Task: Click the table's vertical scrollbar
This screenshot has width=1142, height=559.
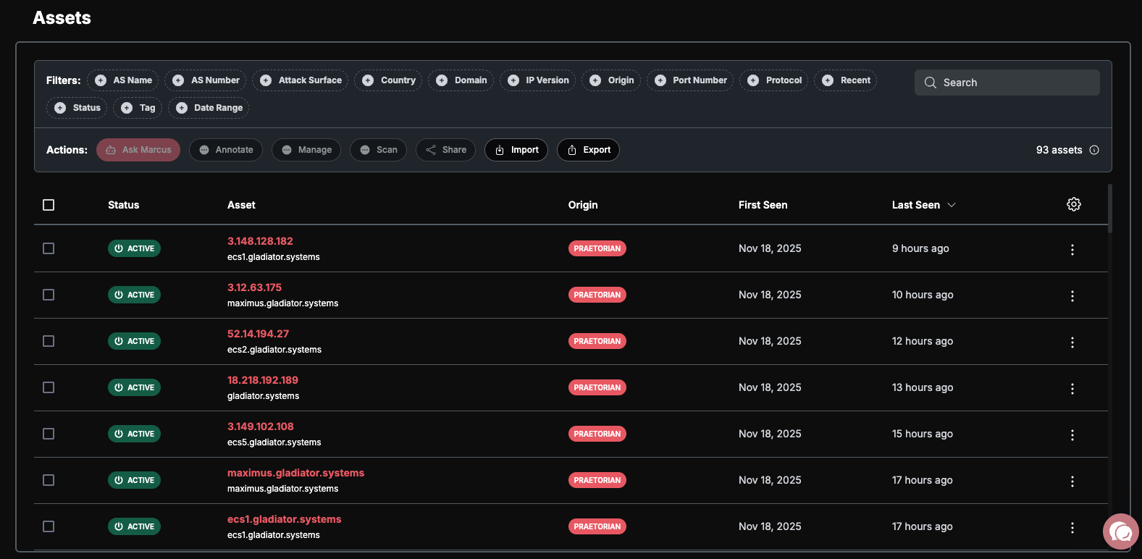Action: tap(1109, 209)
